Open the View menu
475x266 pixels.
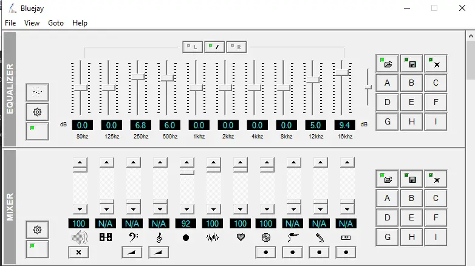pos(32,23)
